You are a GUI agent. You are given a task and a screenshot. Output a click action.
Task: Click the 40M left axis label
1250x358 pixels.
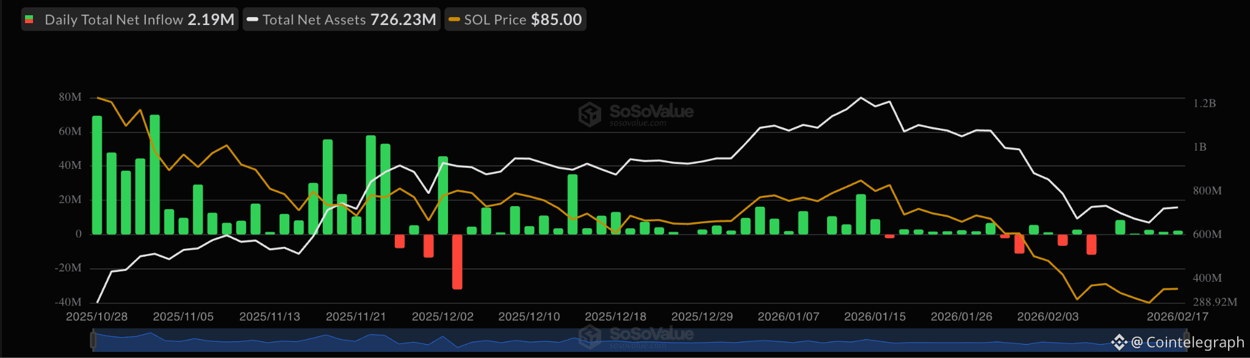tap(70, 165)
